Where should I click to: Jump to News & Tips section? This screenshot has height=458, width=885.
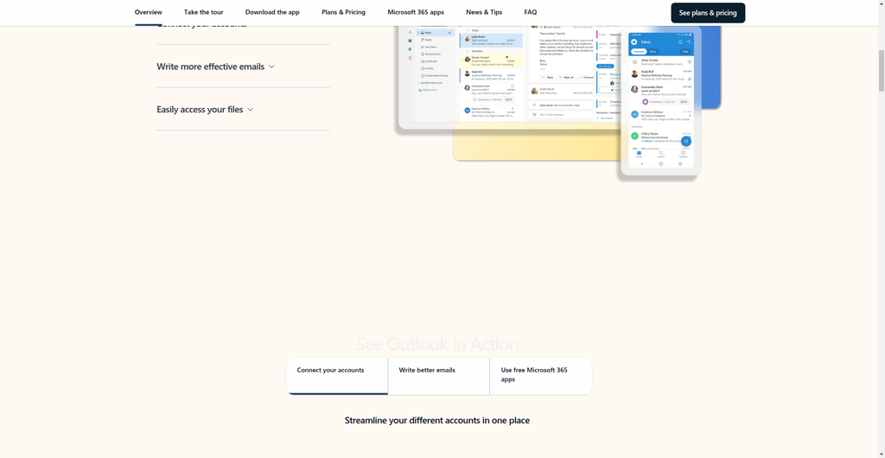484,12
